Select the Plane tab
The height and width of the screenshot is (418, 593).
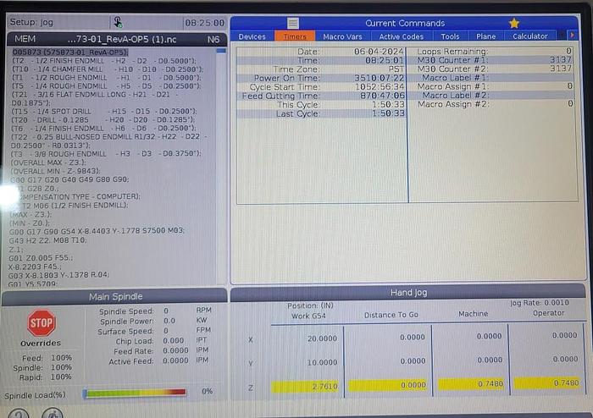tap(486, 36)
